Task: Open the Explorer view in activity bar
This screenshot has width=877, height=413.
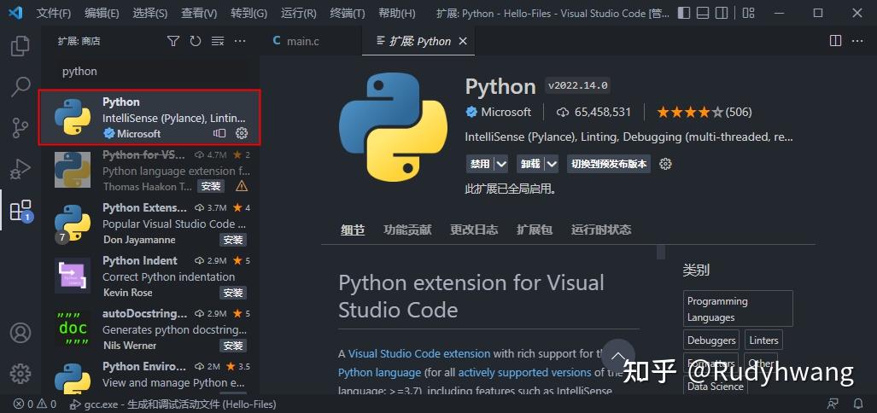Action: (20, 46)
